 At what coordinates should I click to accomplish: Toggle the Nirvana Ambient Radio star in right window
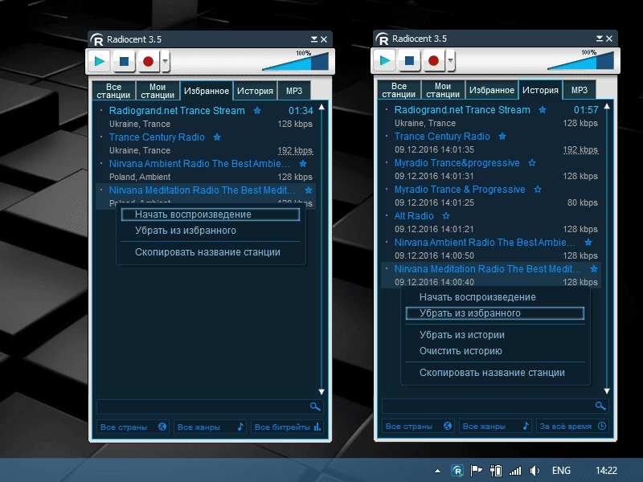pyautogui.click(x=588, y=243)
